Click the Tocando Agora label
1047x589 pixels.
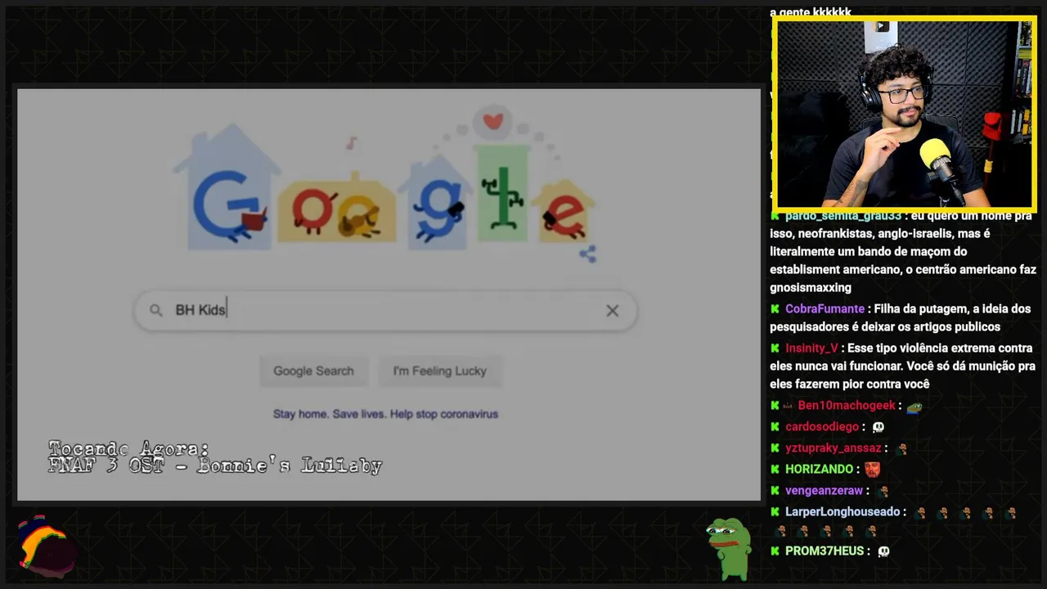click(x=129, y=449)
